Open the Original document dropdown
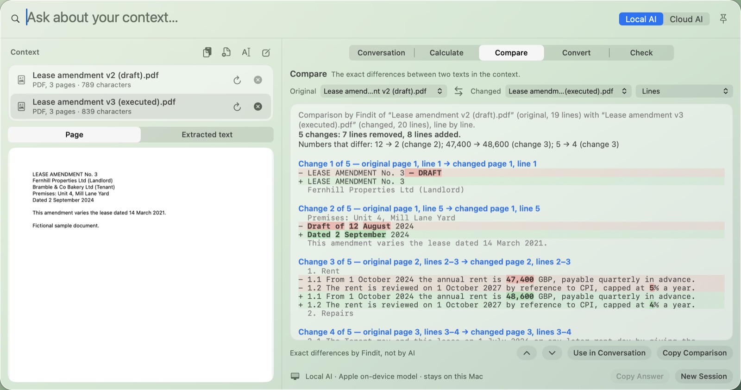Viewport: 741px width, 390px height. pyautogui.click(x=383, y=91)
